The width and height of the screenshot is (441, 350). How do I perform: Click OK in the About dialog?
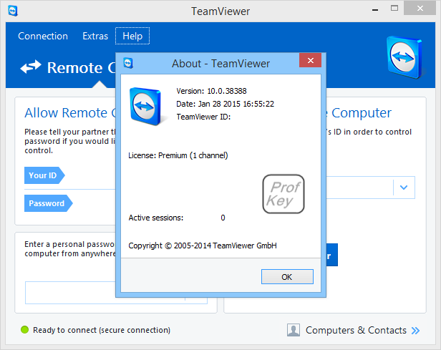[287, 277]
